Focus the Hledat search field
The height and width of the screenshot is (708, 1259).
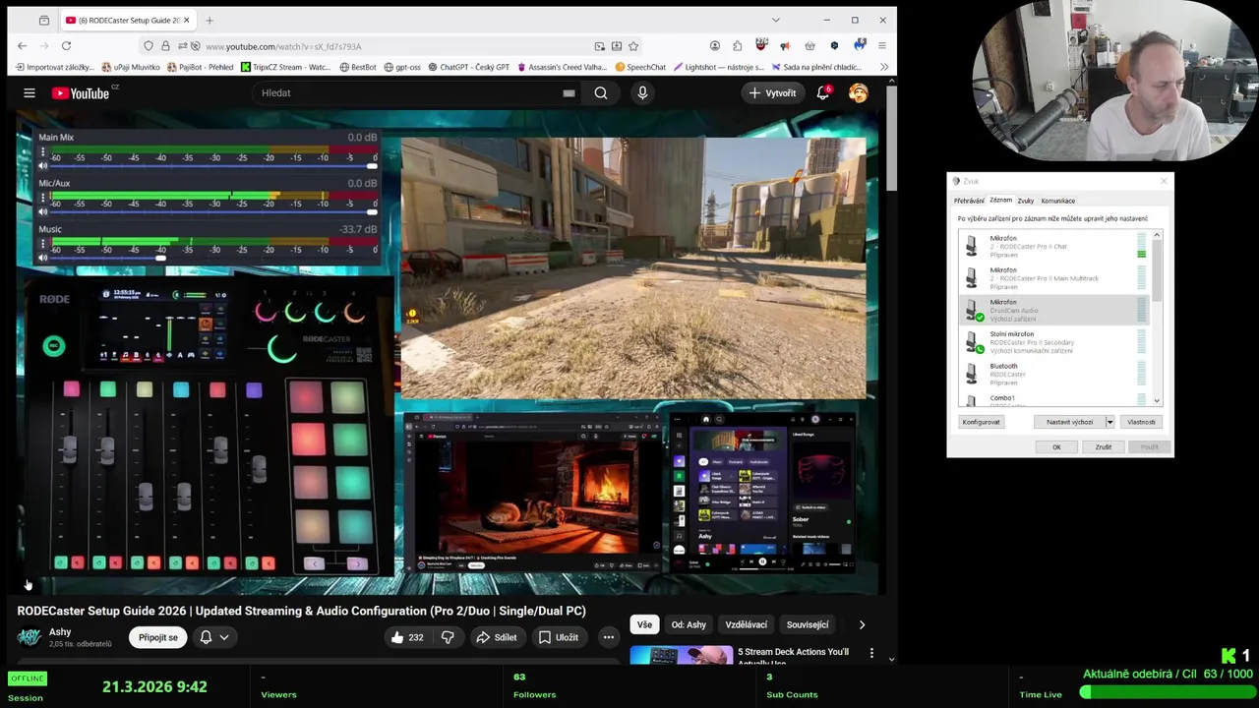(x=408, y=92)
